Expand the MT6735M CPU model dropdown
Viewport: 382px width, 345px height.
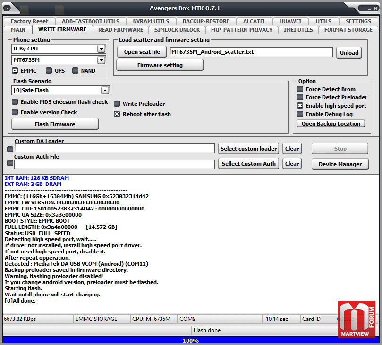pos(101,60)
